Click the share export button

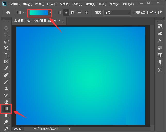160,12
